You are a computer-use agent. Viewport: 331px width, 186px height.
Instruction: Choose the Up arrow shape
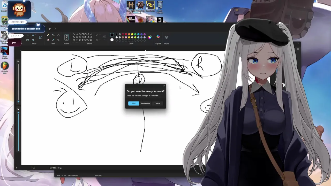pyautogui.click(x=91, y=37)
